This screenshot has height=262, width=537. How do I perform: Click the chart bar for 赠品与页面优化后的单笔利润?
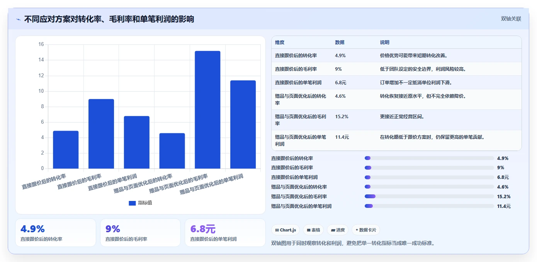[x=243, y=124]
